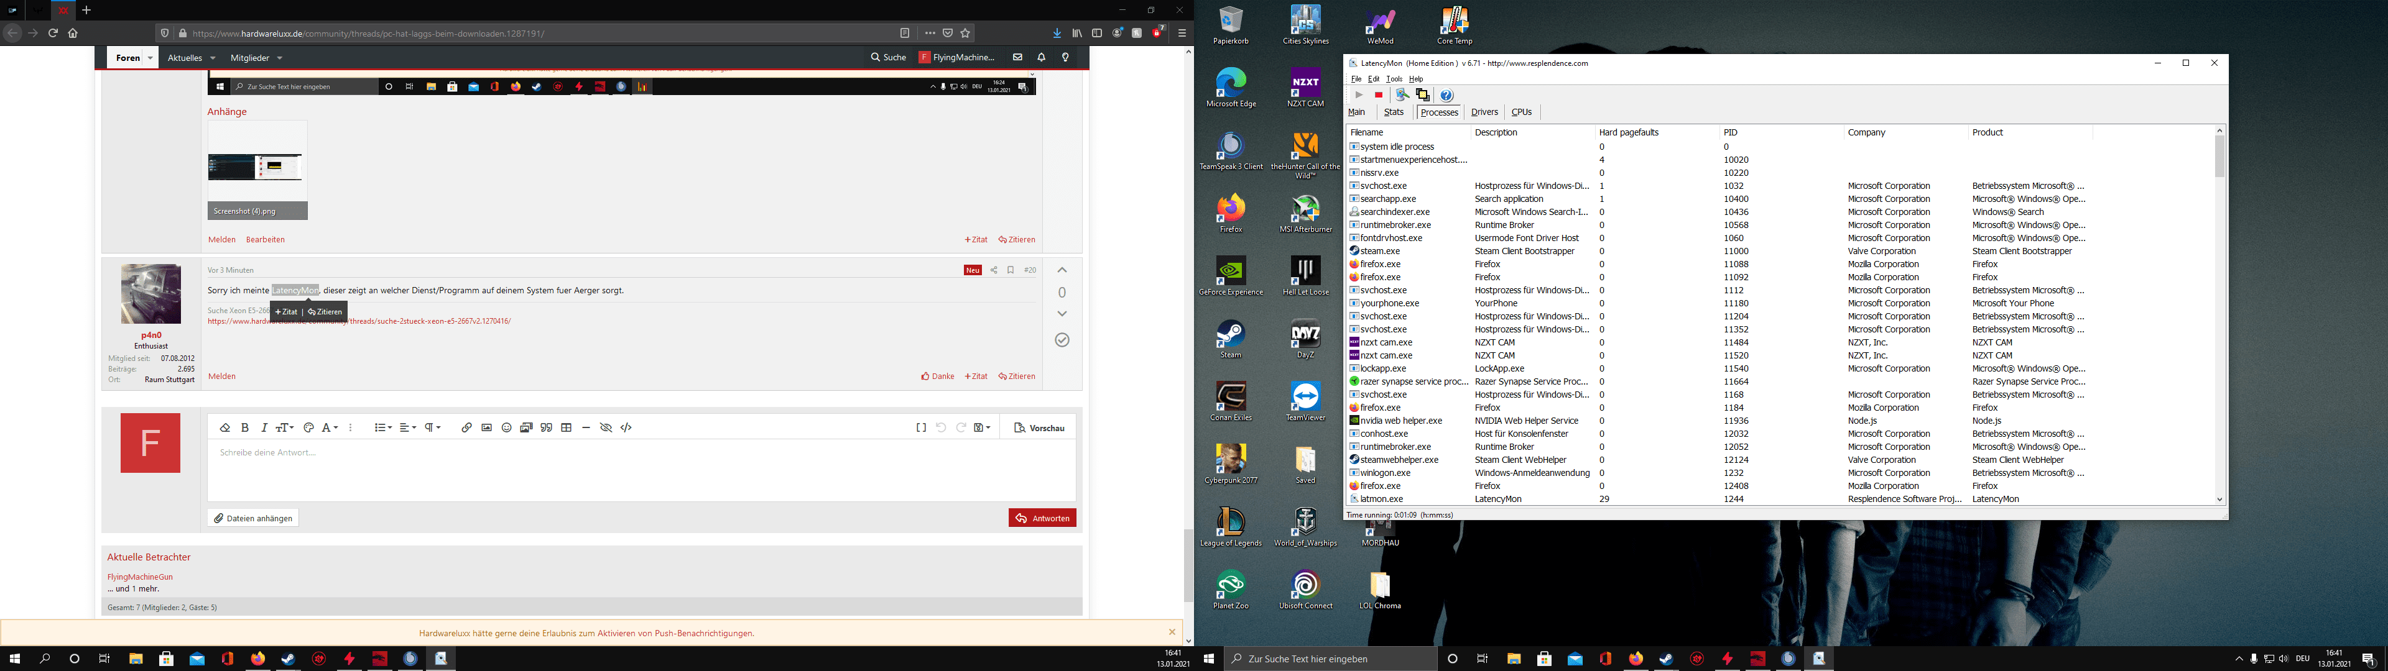Open the Tools menu in LatencyMon
The width and height of the screenshot is (2388, 671).
(x=1394, y=79)
